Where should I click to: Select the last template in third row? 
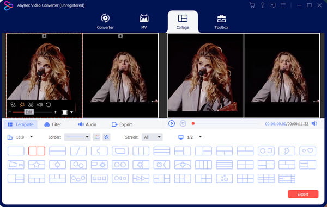pyautogui.click(x=287, y=179)
